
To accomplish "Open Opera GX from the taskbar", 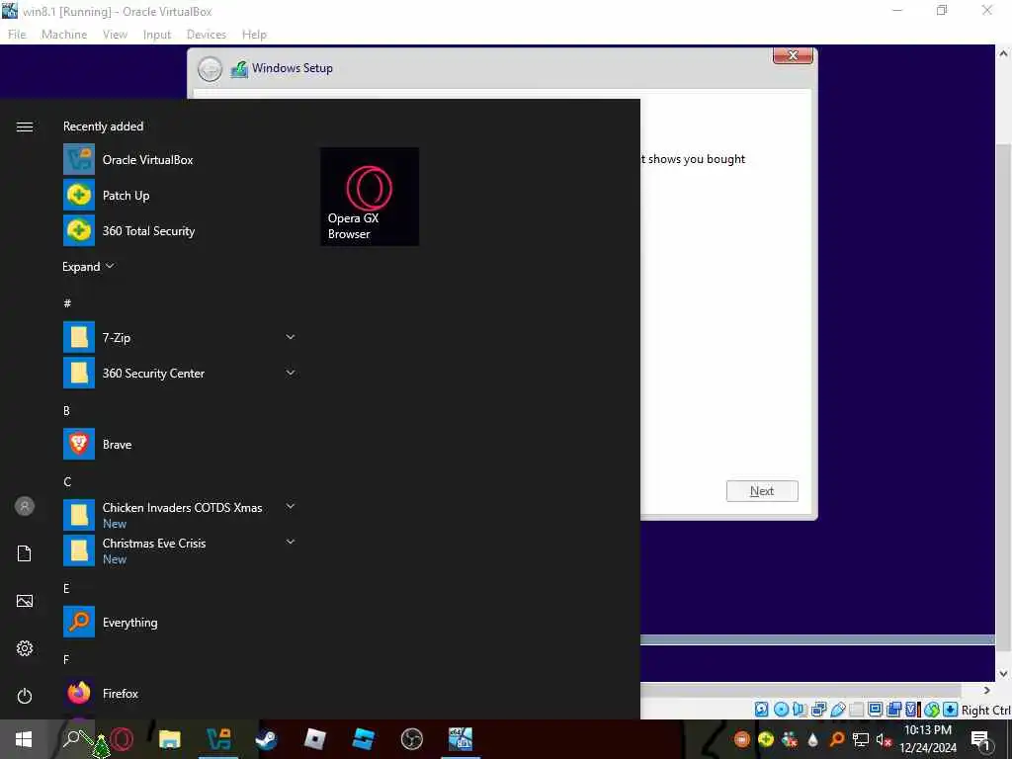I will coord(122,739).
